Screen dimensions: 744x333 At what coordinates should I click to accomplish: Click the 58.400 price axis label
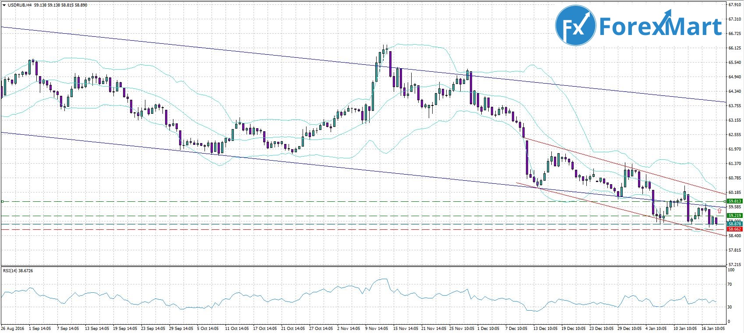(734, 235)
